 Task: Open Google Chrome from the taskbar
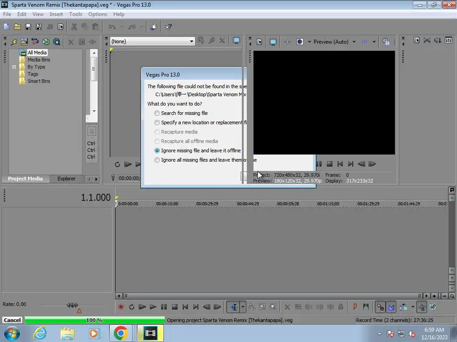120,333
